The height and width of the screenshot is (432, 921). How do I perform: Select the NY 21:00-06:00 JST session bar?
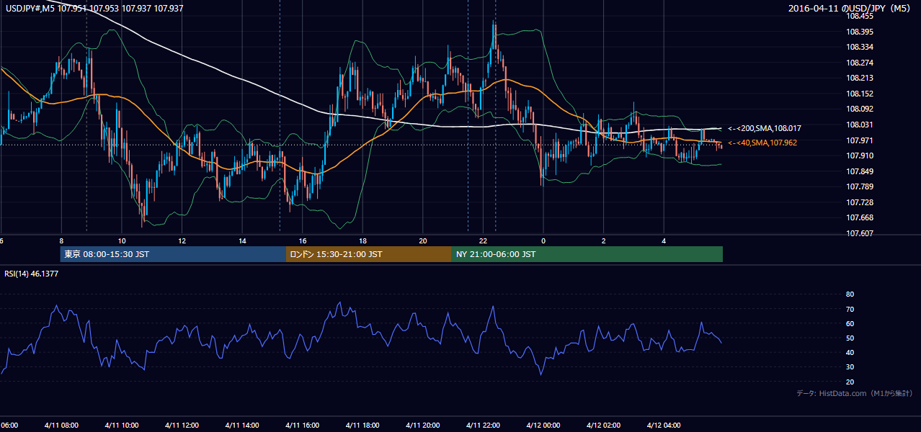587,254
